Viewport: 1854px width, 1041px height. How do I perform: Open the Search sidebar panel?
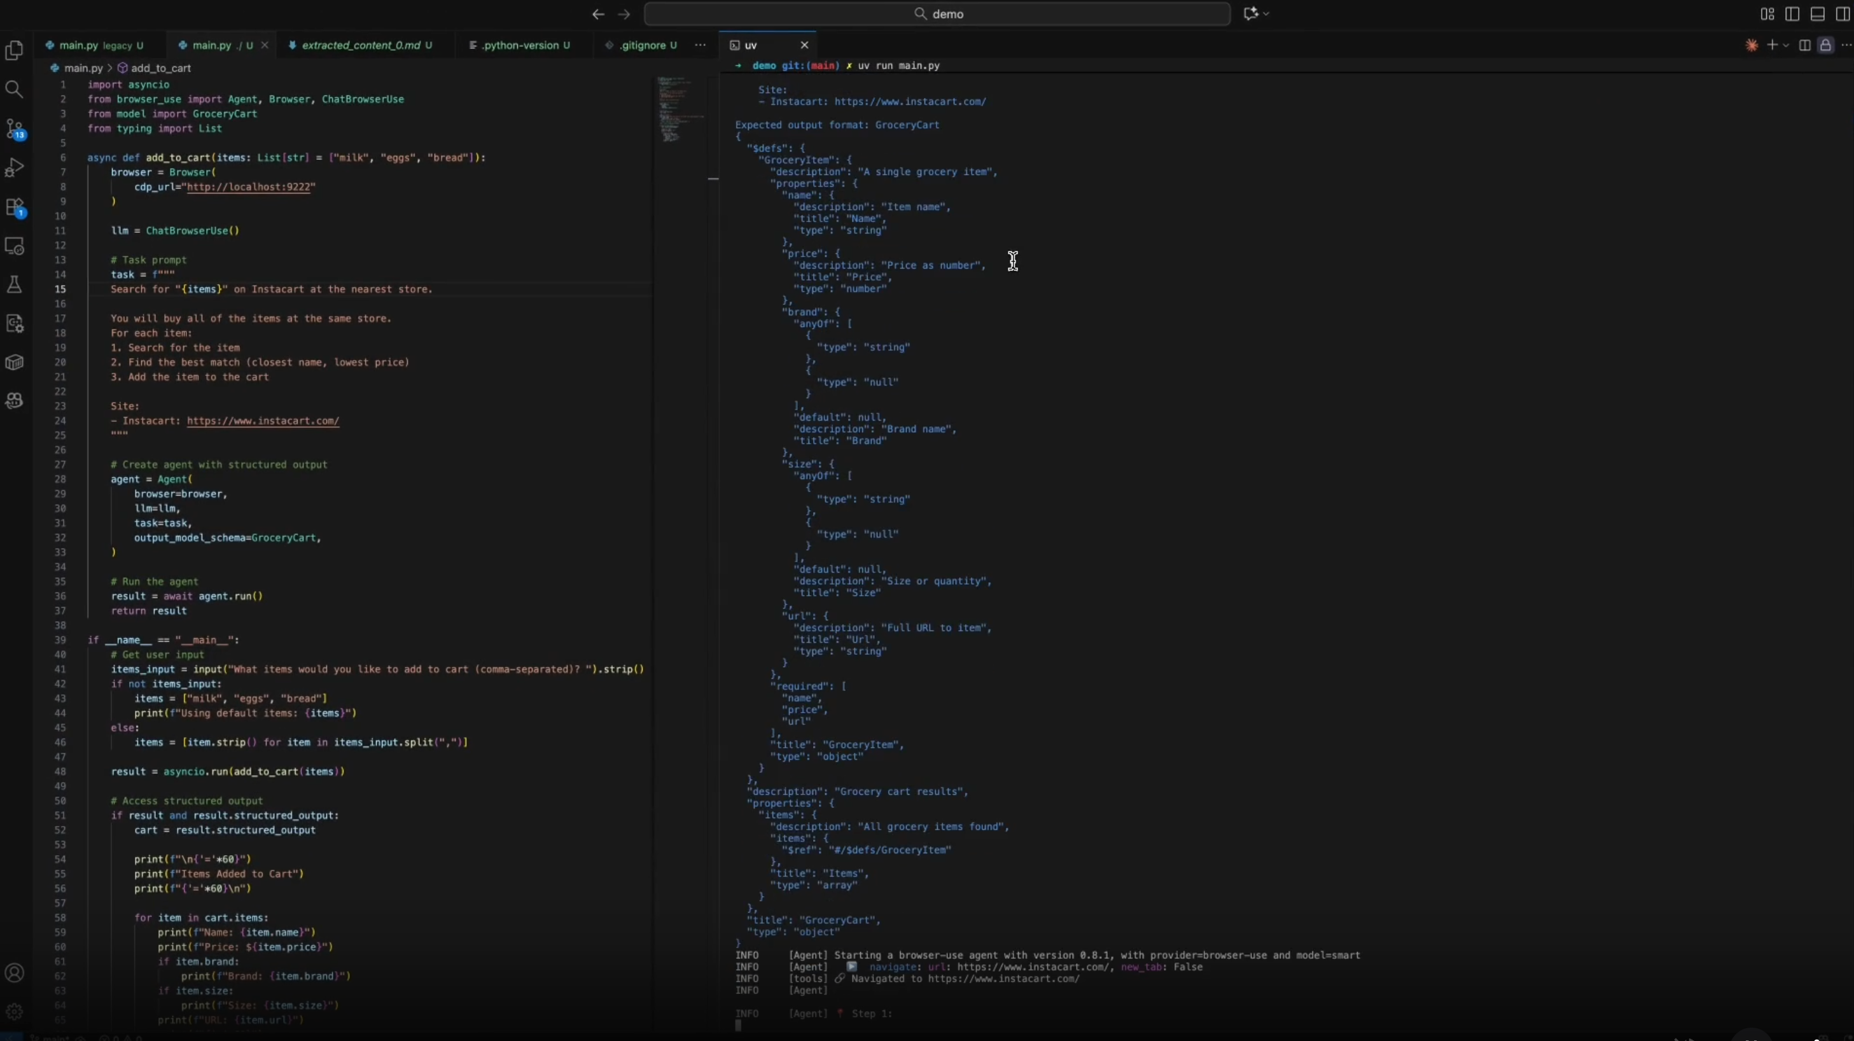point(15,89)
